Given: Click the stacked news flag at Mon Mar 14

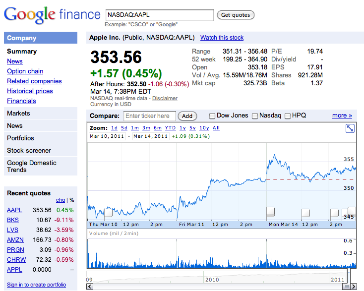Looking at the screenshot, I should [x=270, y=213].
